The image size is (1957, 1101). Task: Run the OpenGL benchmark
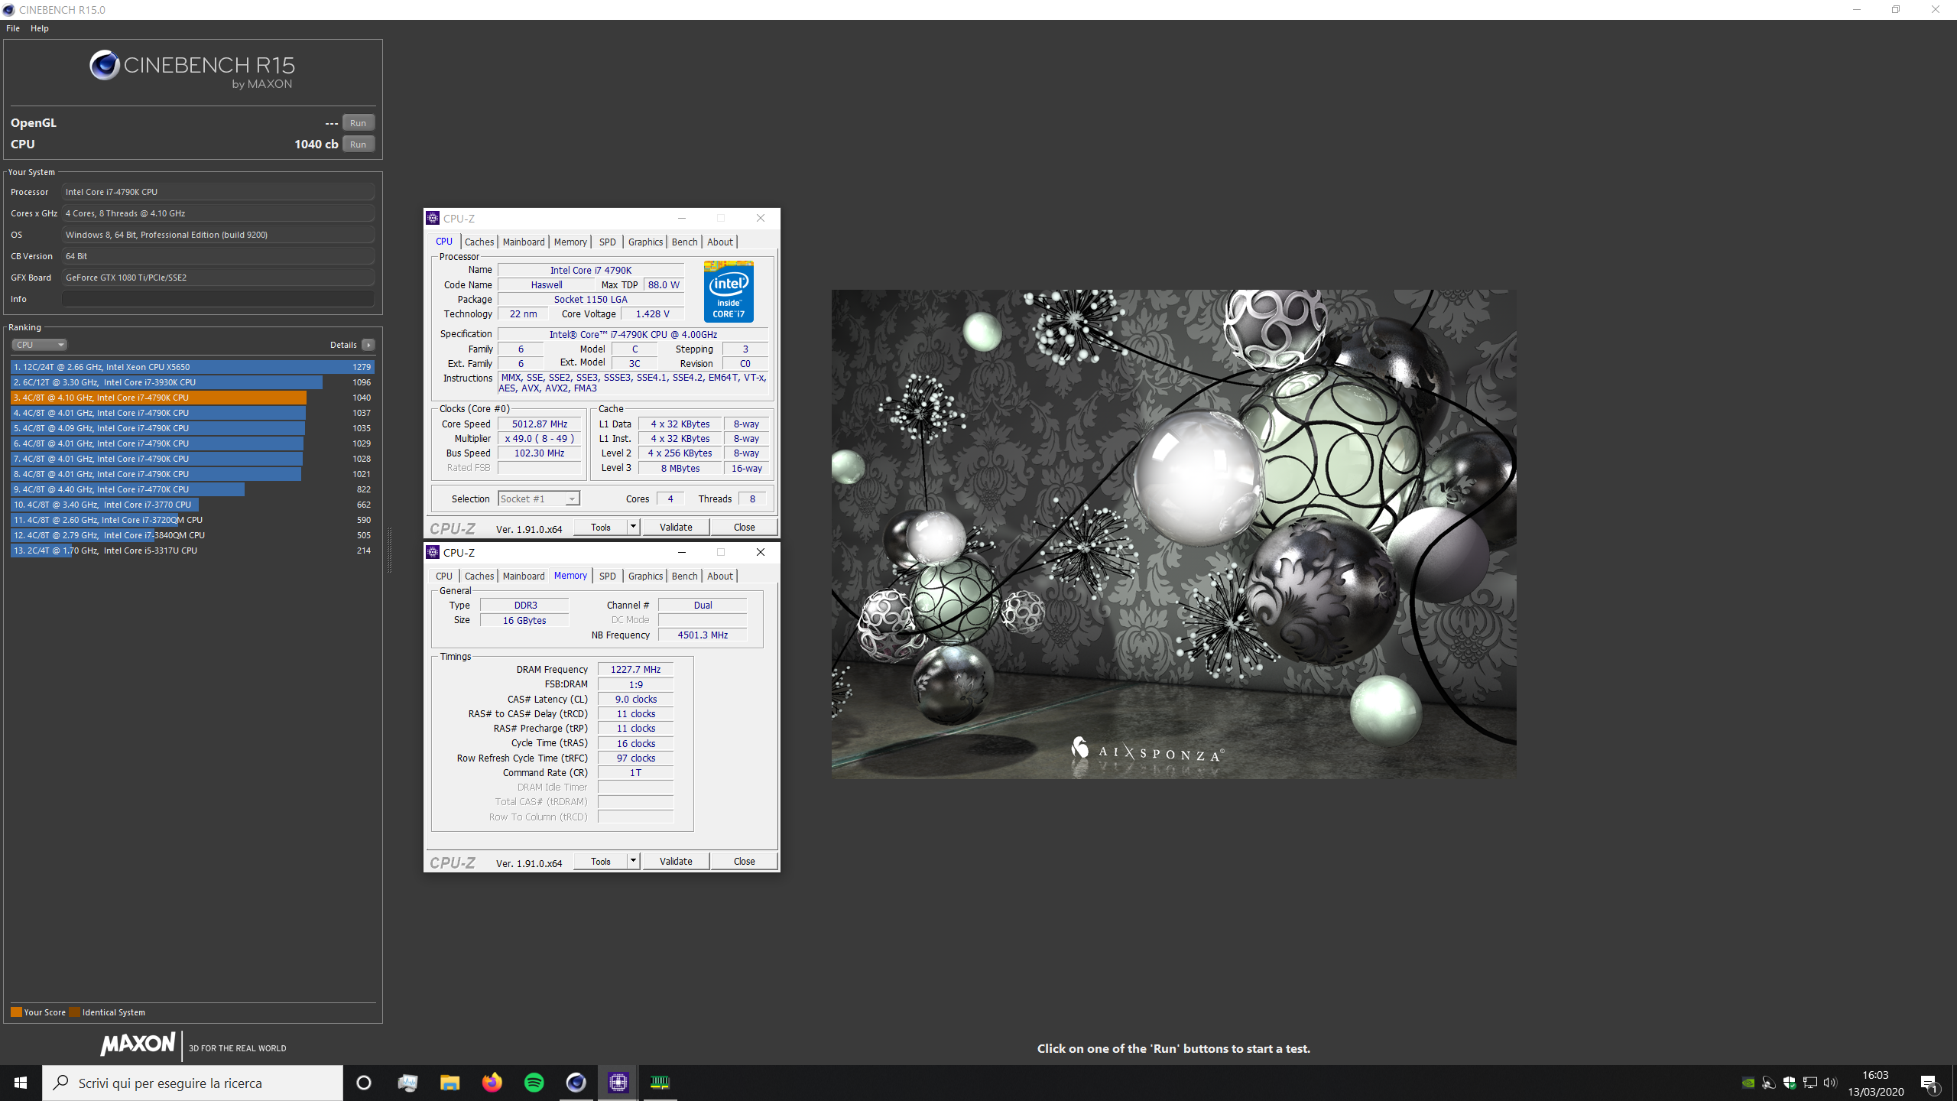point(358,123)
